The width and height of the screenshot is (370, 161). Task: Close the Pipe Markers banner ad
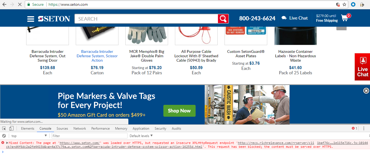coord(366,91)
